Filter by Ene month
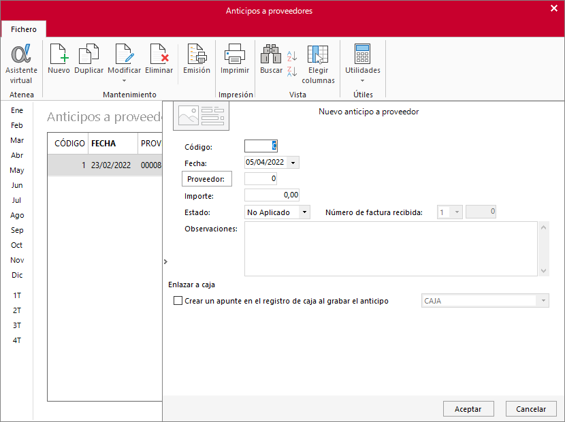 pos(17,110)
